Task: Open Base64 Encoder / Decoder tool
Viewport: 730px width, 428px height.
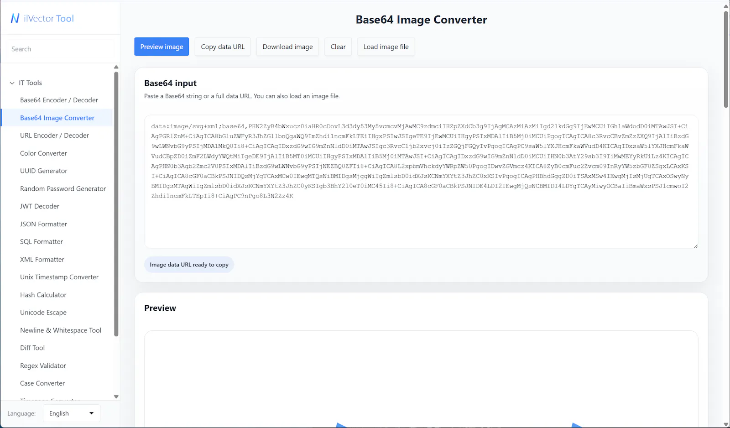Action: pos(59,100)
